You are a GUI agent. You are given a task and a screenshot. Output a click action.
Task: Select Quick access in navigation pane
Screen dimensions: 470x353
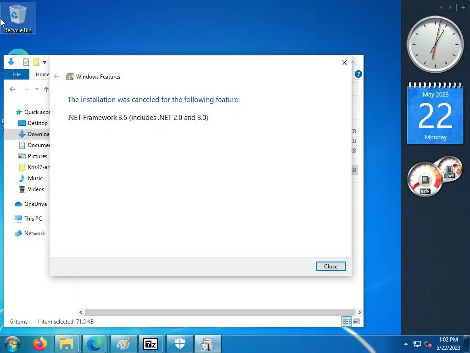(x=33, y=112)
